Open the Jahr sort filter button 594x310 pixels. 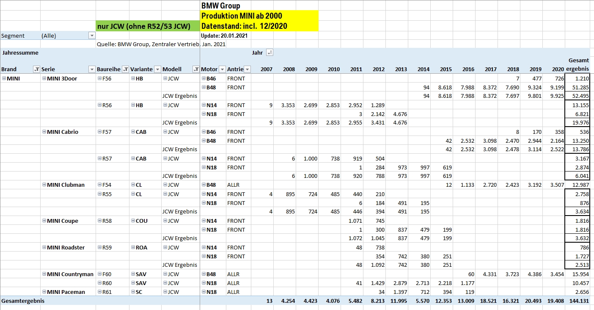tap(269, 53)
